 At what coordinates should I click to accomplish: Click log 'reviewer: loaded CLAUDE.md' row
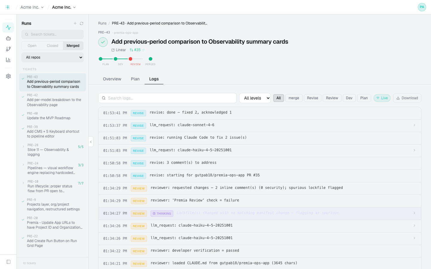[259, 263]
